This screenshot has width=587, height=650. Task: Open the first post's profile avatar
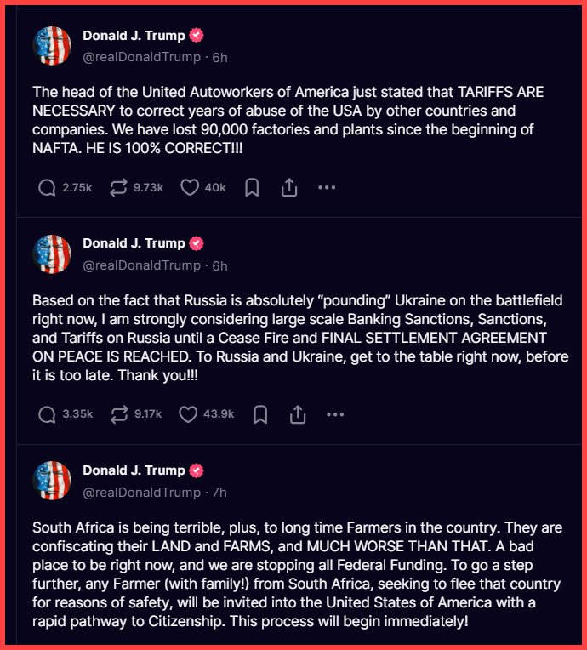[52, 46]
